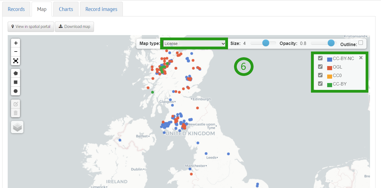Click the full extent map icon

[x=15, y=61]
